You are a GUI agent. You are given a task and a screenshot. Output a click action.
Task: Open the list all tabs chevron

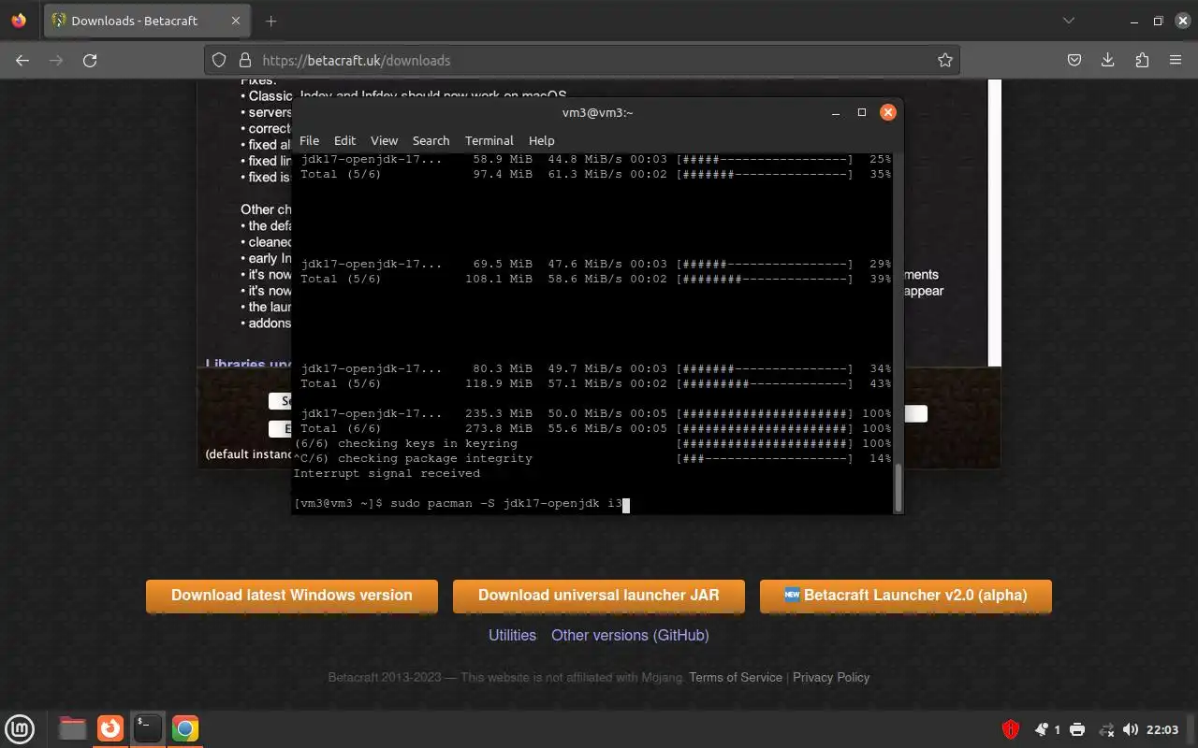tap(1069, 21)
